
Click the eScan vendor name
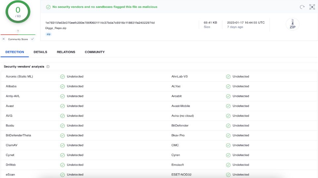[x=10, y=175]
